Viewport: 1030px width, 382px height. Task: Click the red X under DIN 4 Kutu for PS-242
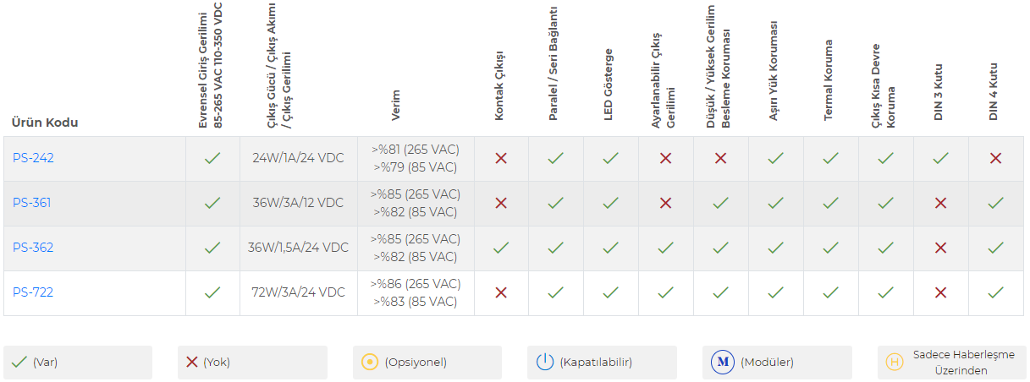(996, 158)
